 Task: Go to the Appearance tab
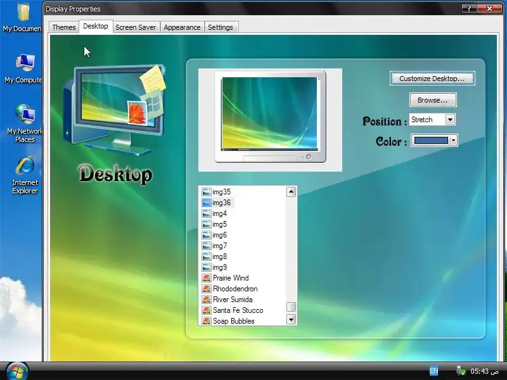click(182, 27)
